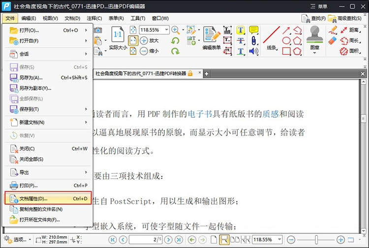
Task: Select the strikethrough text T tool
Action: (x=241, y=41)
